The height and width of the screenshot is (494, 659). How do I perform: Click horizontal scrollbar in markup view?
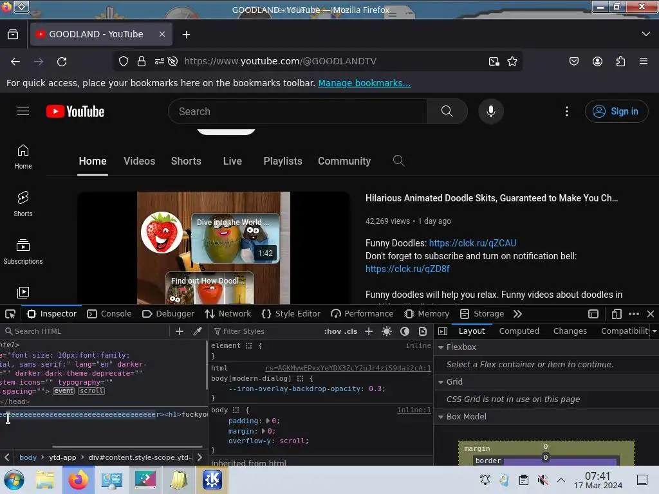[127, 447]
